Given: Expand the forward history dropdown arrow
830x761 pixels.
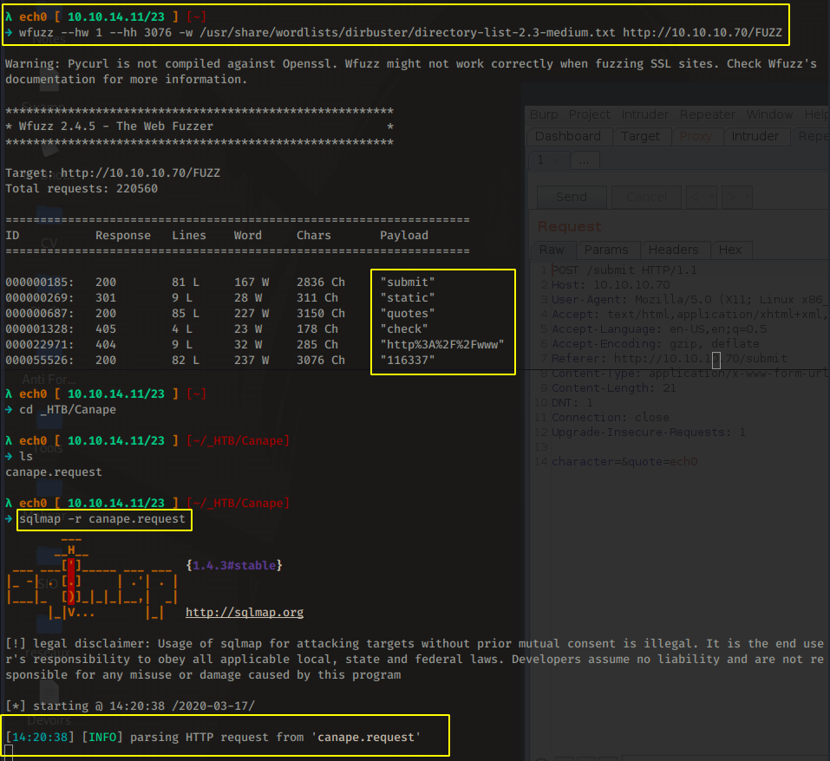Looking at the screenshot, I should [747, 198].
